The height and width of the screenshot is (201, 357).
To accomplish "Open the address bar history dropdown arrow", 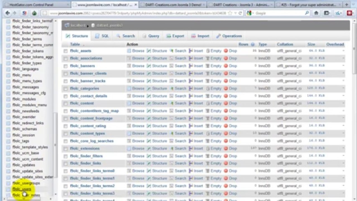I will tap(235, 13).
